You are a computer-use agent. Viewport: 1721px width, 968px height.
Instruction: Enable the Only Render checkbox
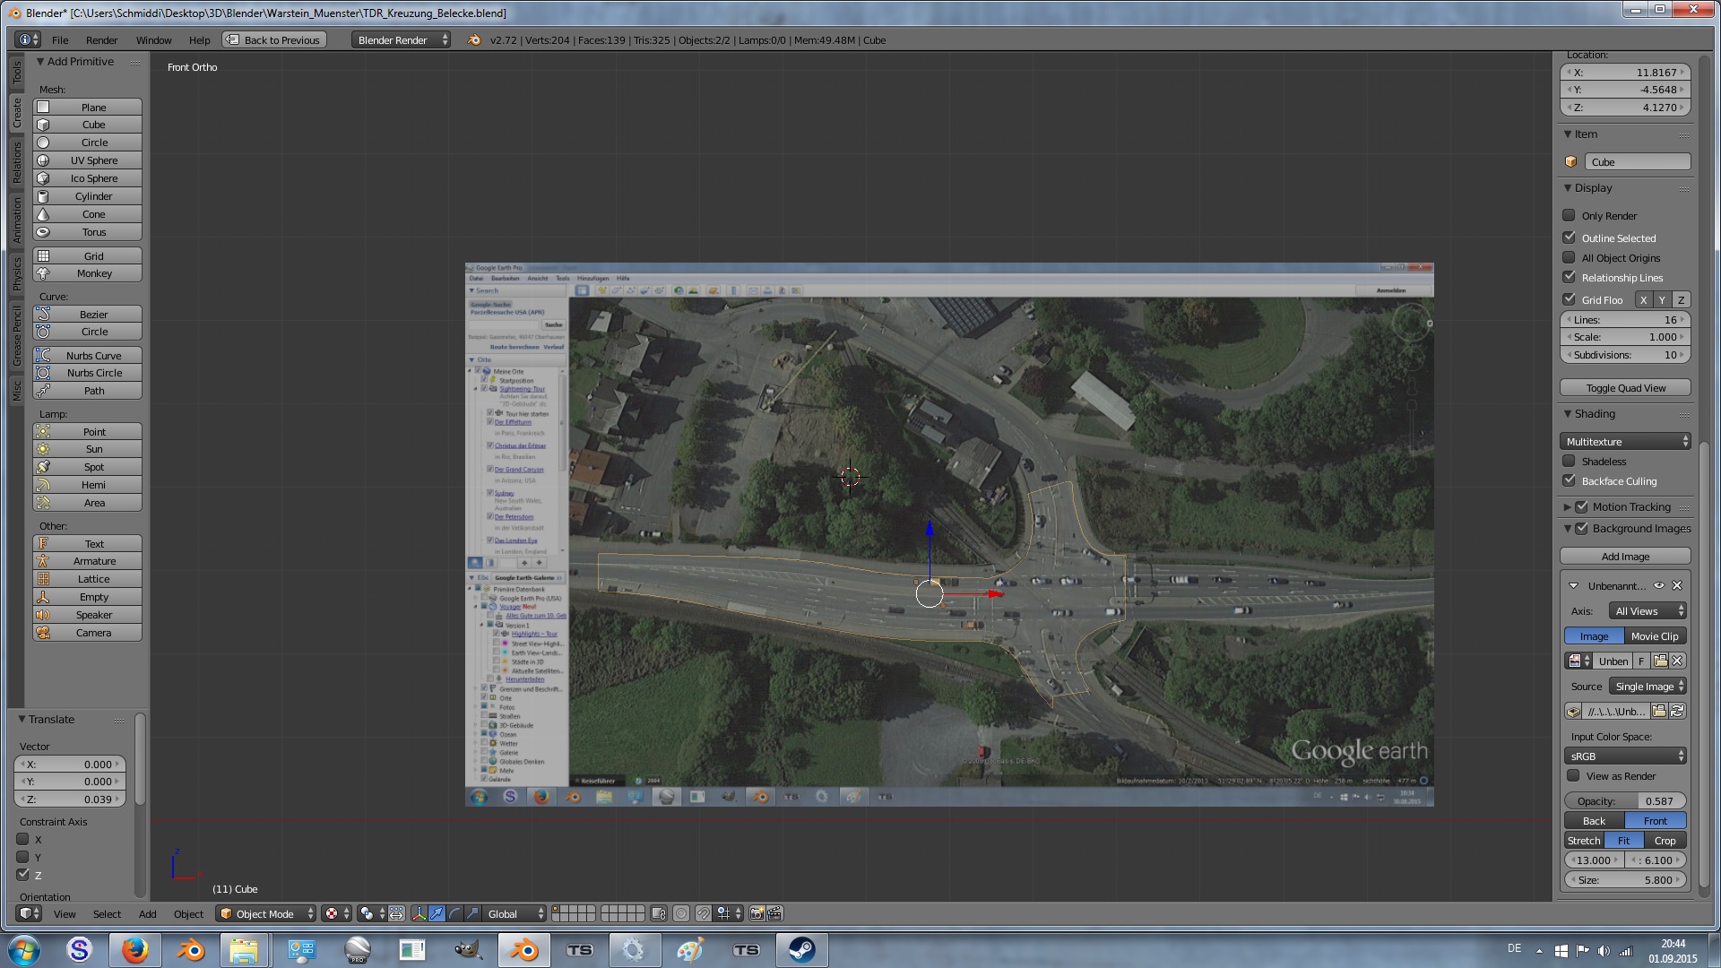(1569, 215)
